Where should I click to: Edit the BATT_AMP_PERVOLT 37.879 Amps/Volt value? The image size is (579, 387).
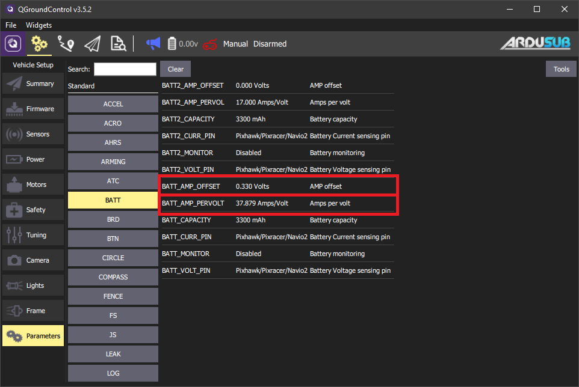(262, 203)
